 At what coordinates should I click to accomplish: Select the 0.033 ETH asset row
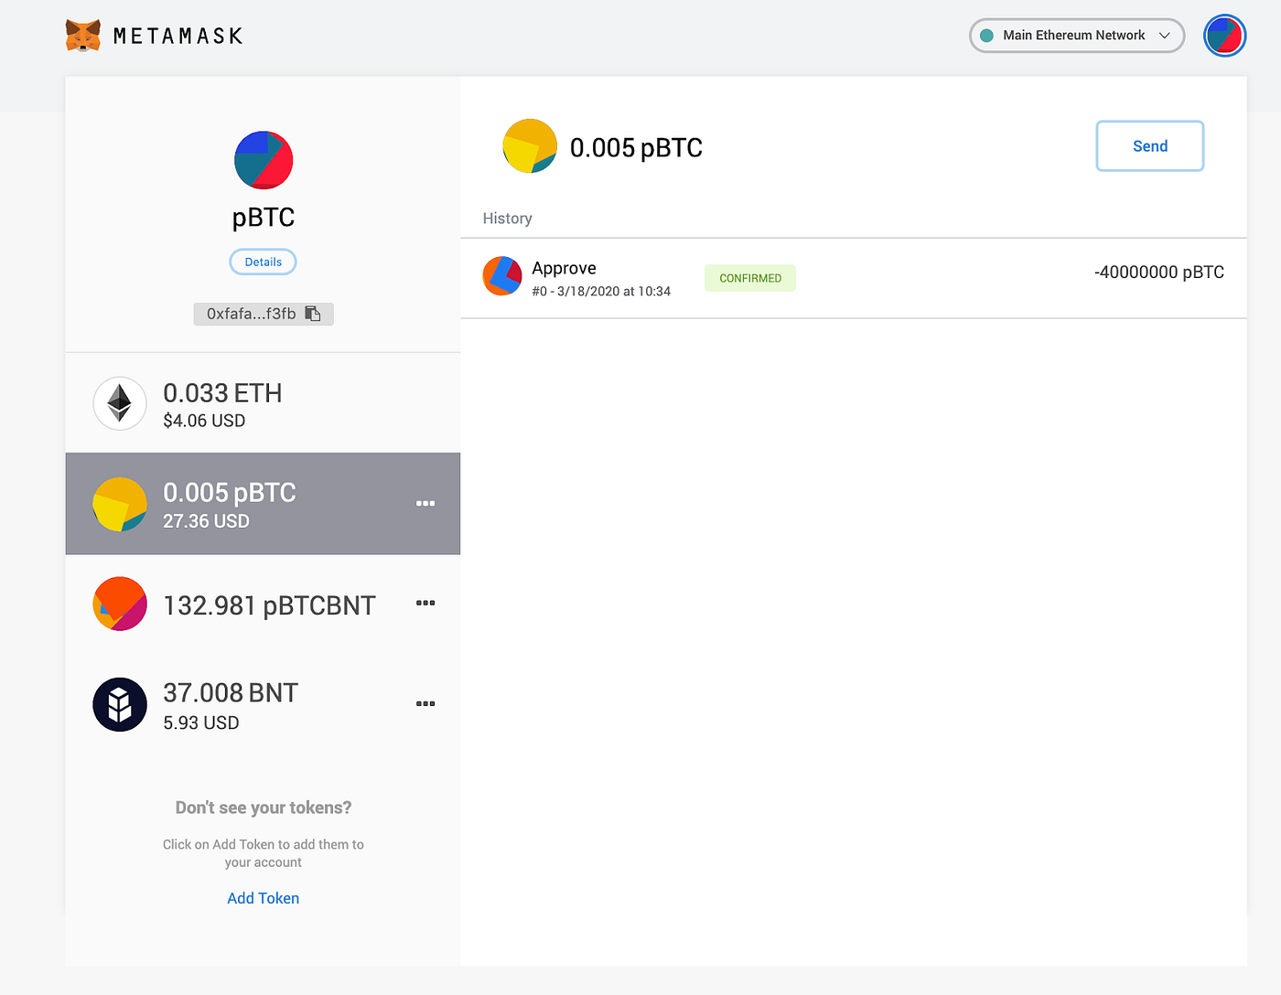(263, 403)
